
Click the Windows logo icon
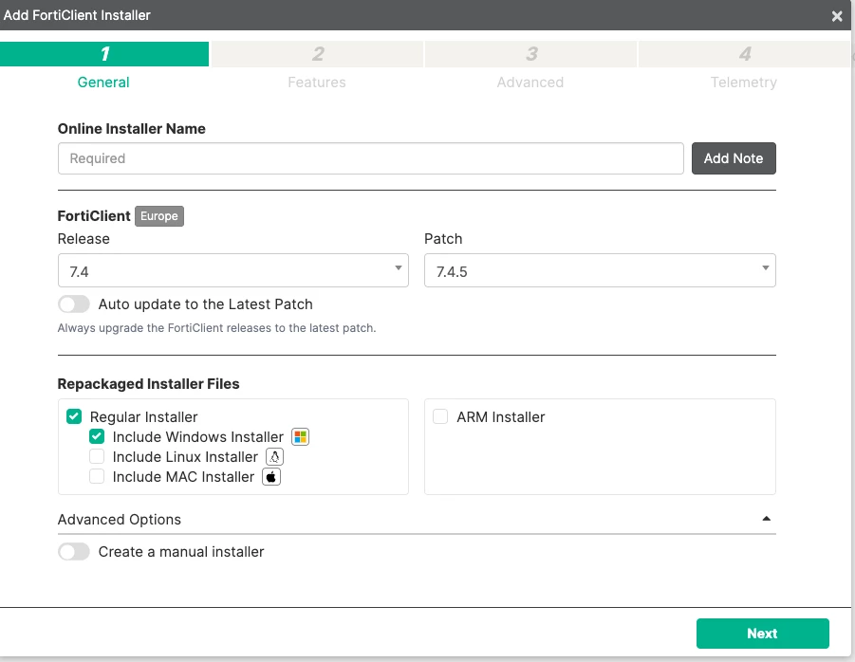(301, 437)
